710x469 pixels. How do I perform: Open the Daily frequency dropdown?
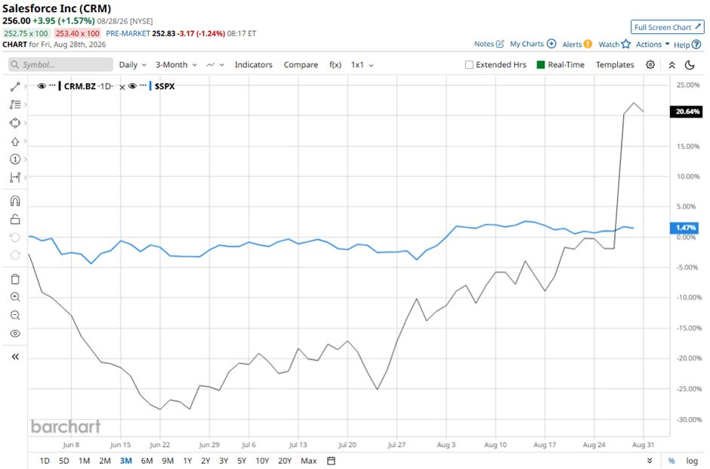point(132,65)
